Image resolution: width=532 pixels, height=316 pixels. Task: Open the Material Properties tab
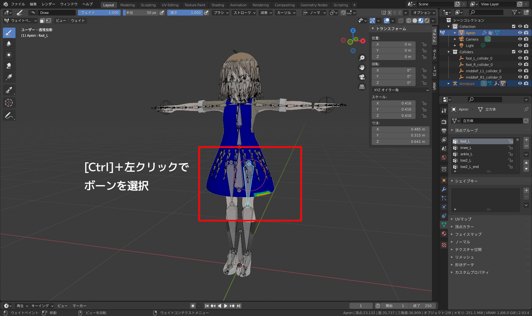(x=444, y=233)
